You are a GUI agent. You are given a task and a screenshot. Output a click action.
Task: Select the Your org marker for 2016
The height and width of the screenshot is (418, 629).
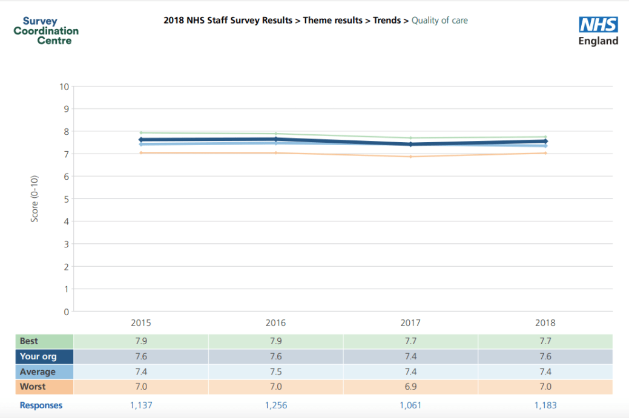[x=275, y=140]
